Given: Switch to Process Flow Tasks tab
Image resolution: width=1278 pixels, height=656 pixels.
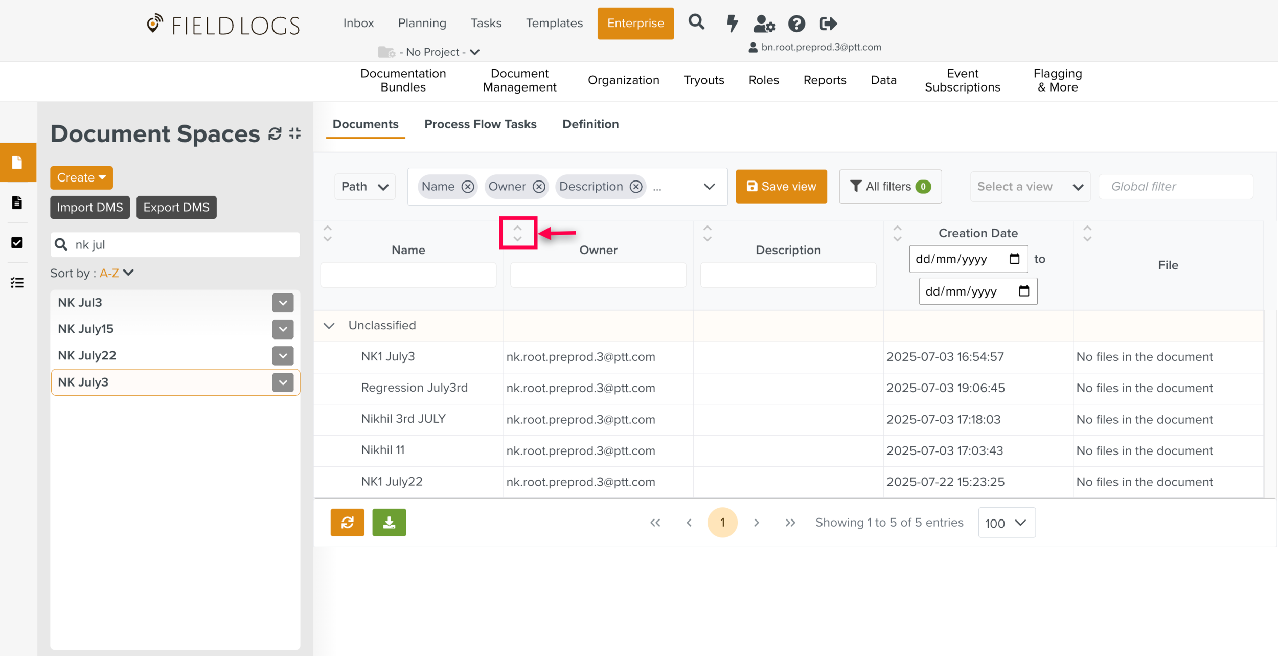Looking at the screenshot, I should point(480,124).
